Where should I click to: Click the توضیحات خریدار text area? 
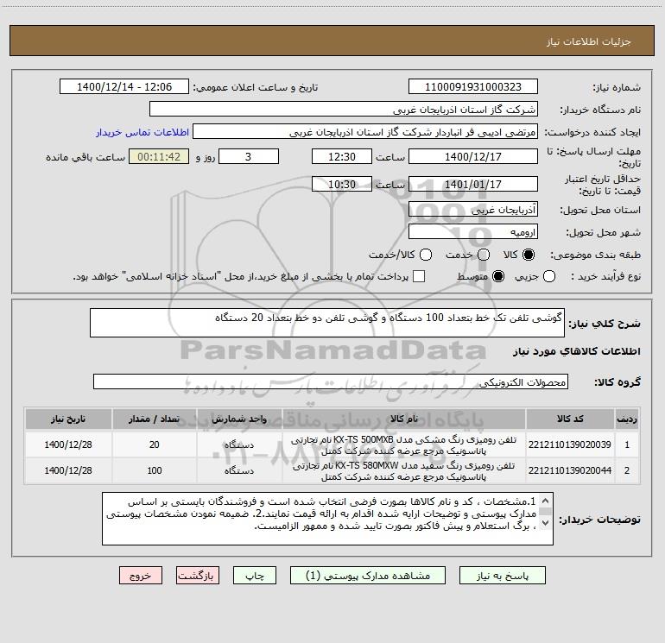pyautogui.click(x=327, y=519)
